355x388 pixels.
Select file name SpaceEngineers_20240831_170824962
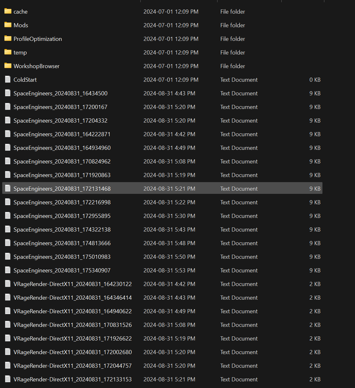click(62, 162)
